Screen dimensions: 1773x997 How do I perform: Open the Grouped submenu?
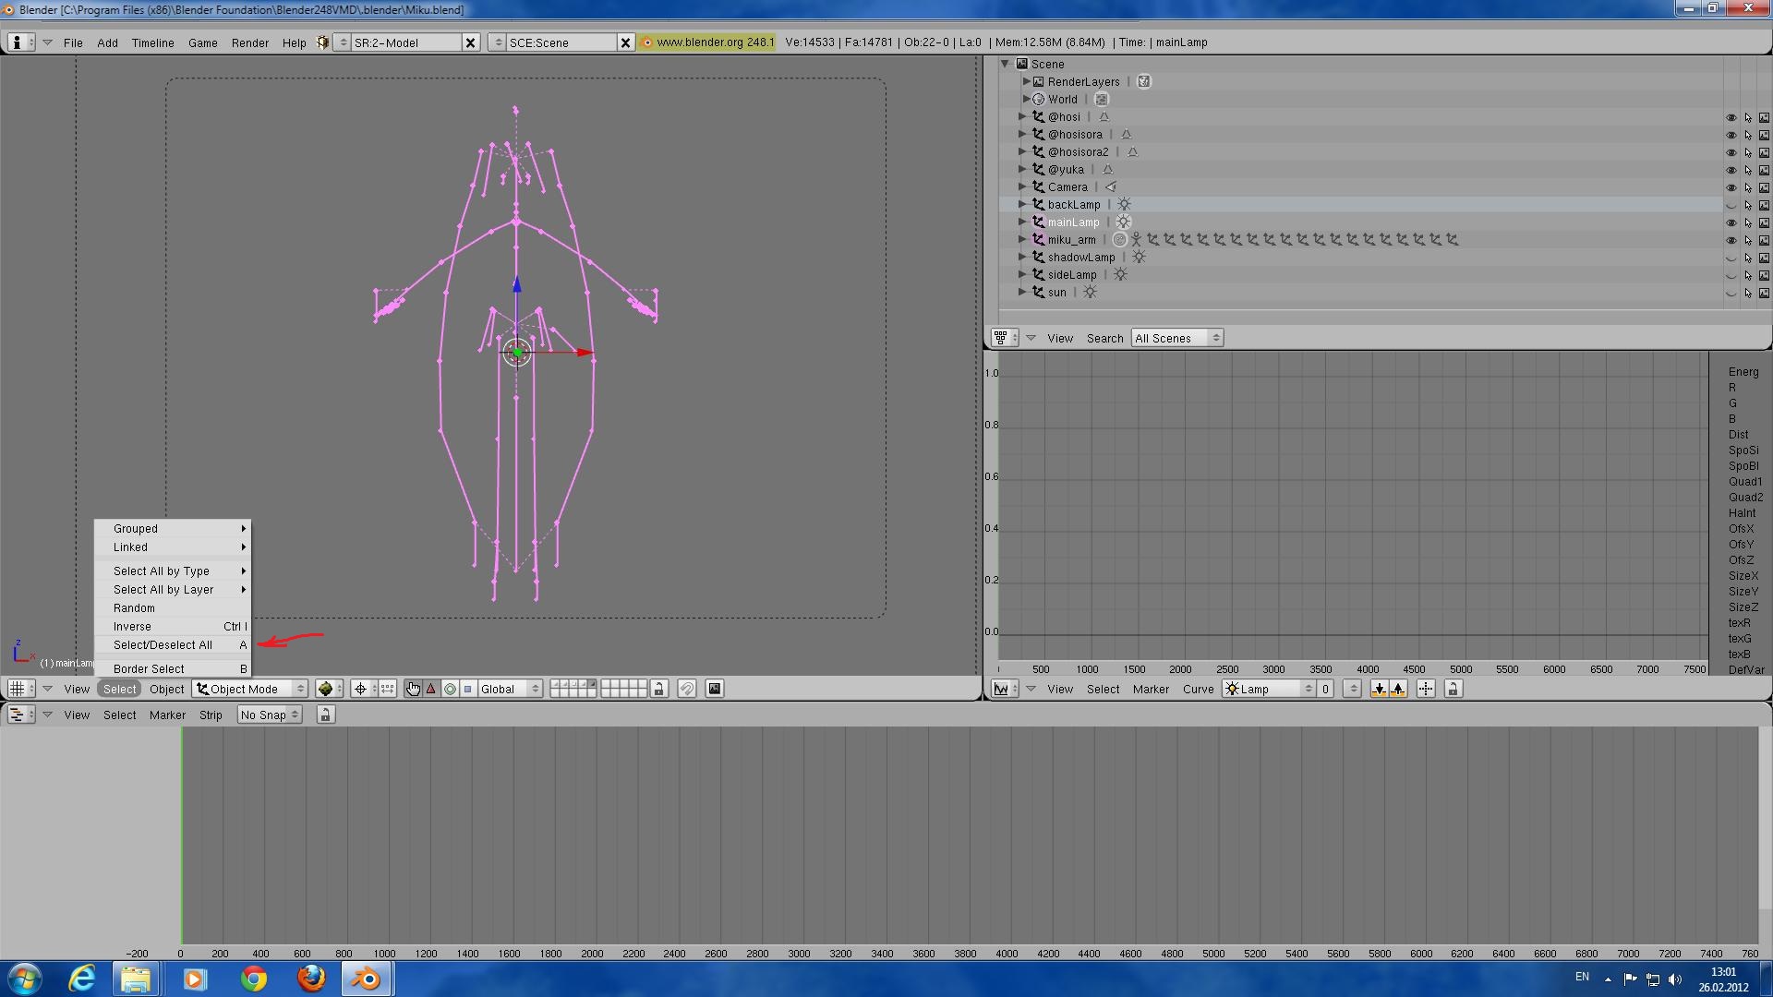(x=174, y=529)
